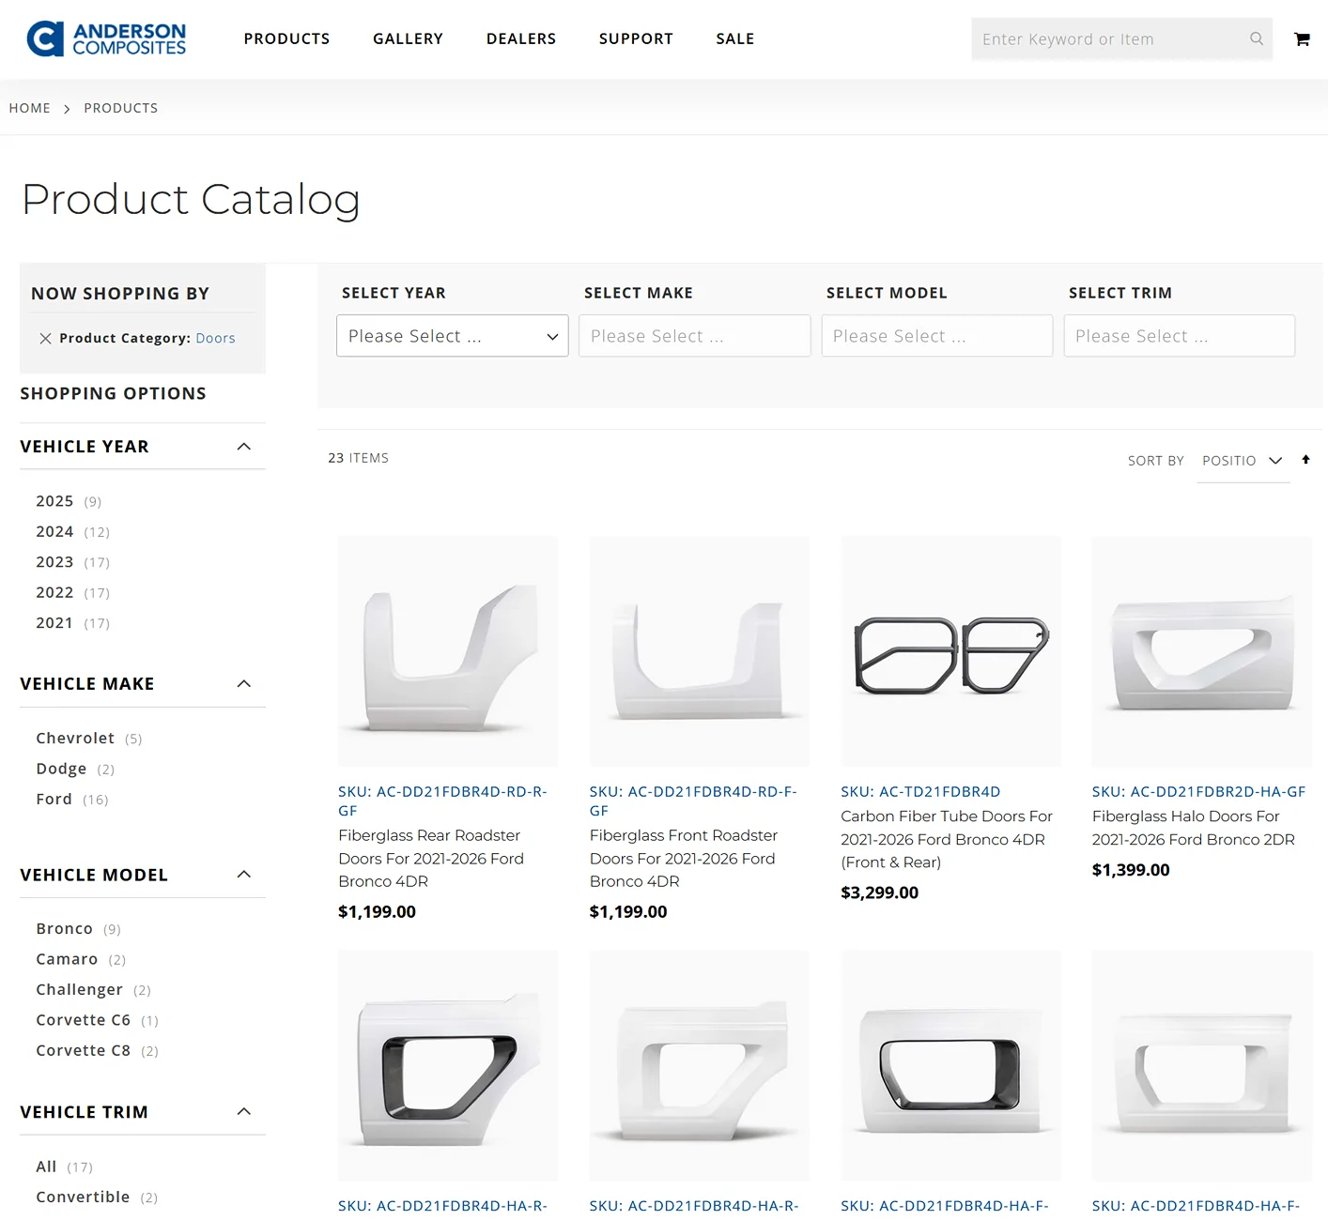Viewport: 1328px width, 1220px height.
Task: Open the Select Make dropdown
Action: click(x=695, y=336)
